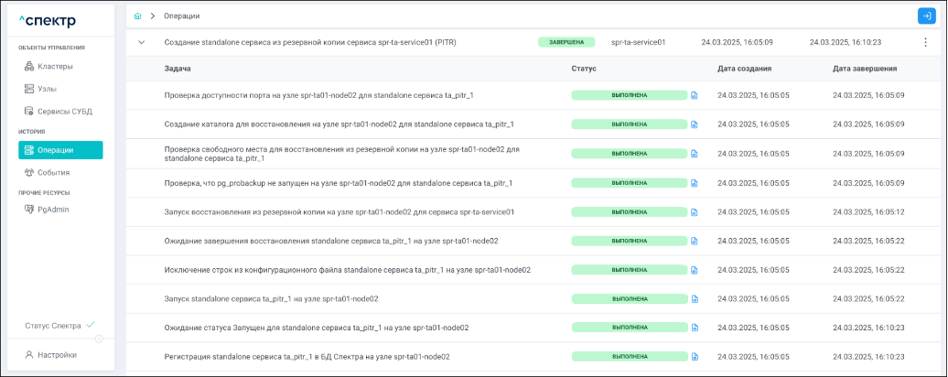Click the home icon in the breadcrumb
948x377 pixels.
tap(137, 16)
